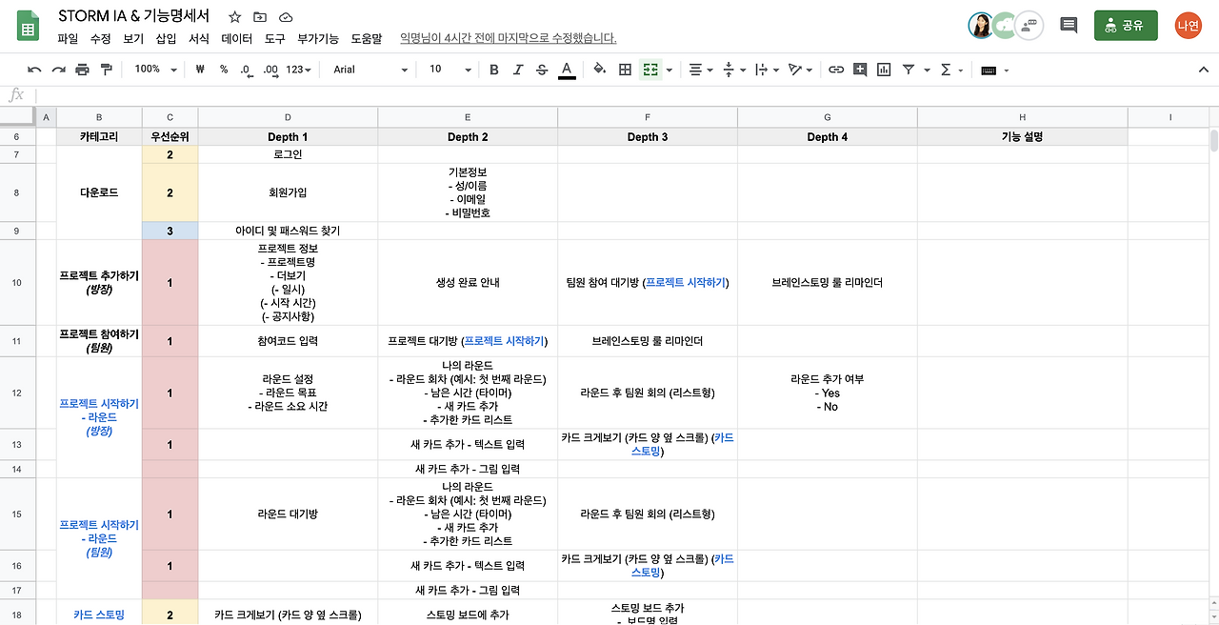Open the text color picker
Viewport: 1219px width, 625px height.
tap(568, 70)
